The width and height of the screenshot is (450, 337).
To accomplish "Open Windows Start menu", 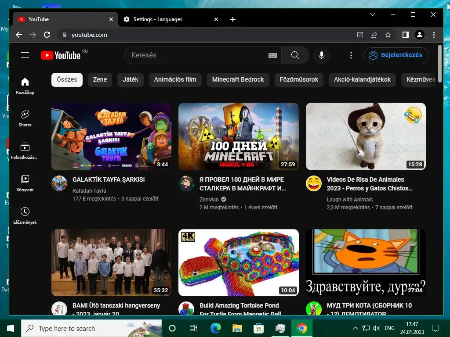I will tap(11, 328).
